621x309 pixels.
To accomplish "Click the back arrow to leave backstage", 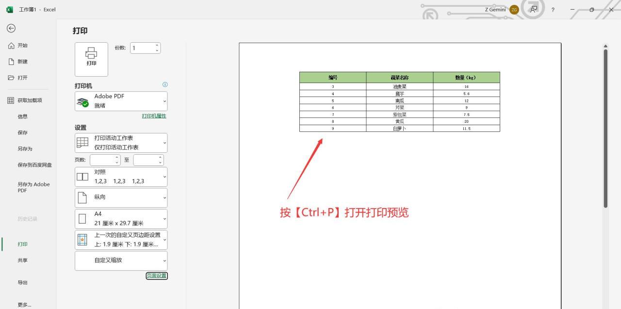I will tap(10, 29).
